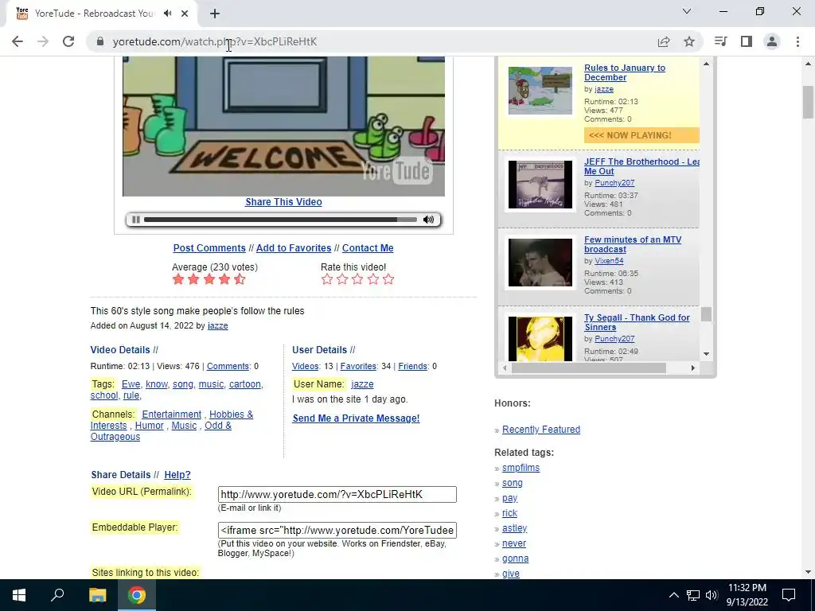Open the taskbar volume icon

712,595
